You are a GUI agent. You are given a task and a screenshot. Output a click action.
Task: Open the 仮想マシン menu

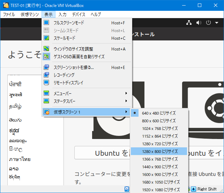point(30,14)
